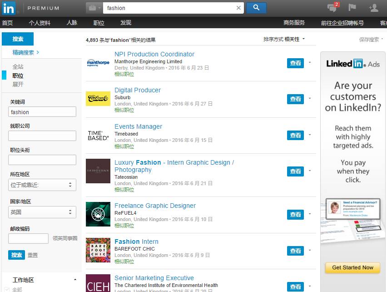Click the sidebar 搜索 submit button
This screenshot has height=292, width=387.
pyautogui.click(x=16, y=255)
